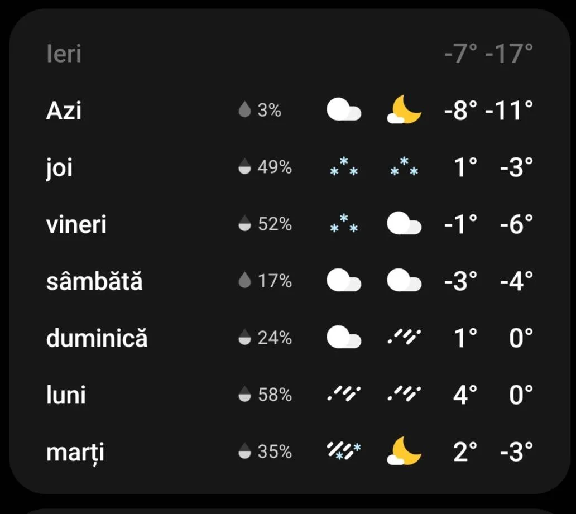This screenshot has height=514, width=576.
Task: Tap the night snow icon for joi
Action: click(404, 167)
